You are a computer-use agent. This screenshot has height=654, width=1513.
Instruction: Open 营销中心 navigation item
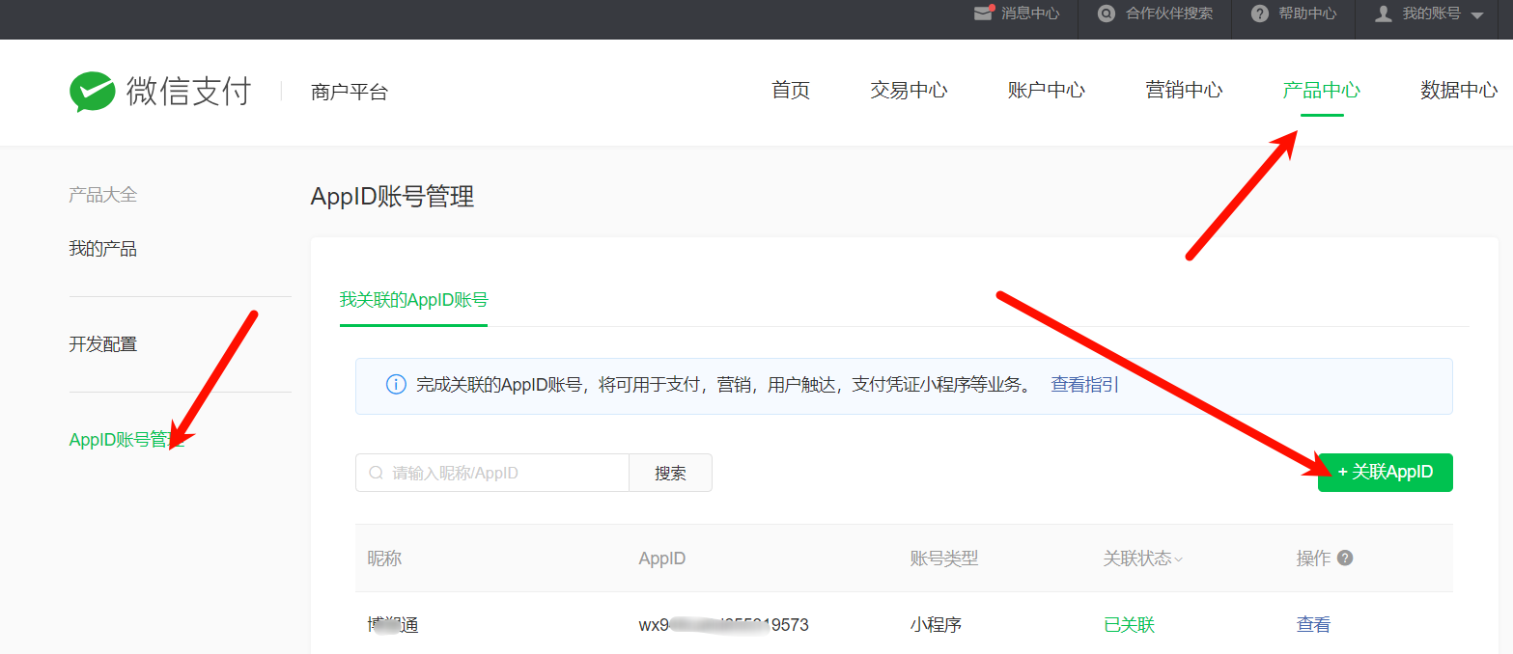[1184, 91]
